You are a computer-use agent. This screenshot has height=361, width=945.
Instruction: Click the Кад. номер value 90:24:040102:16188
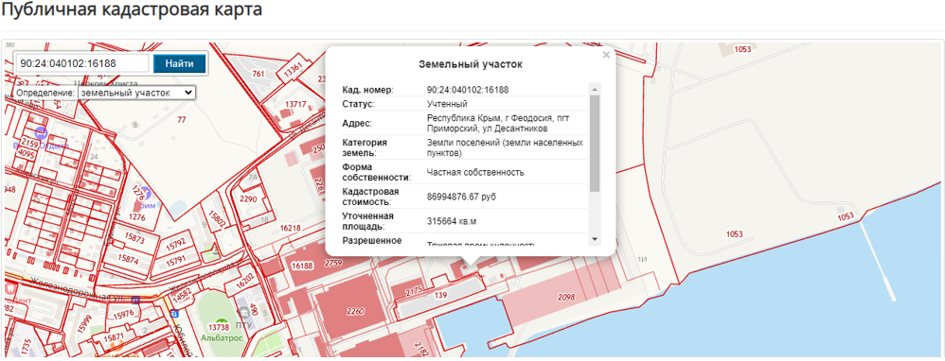click(468, 90)
